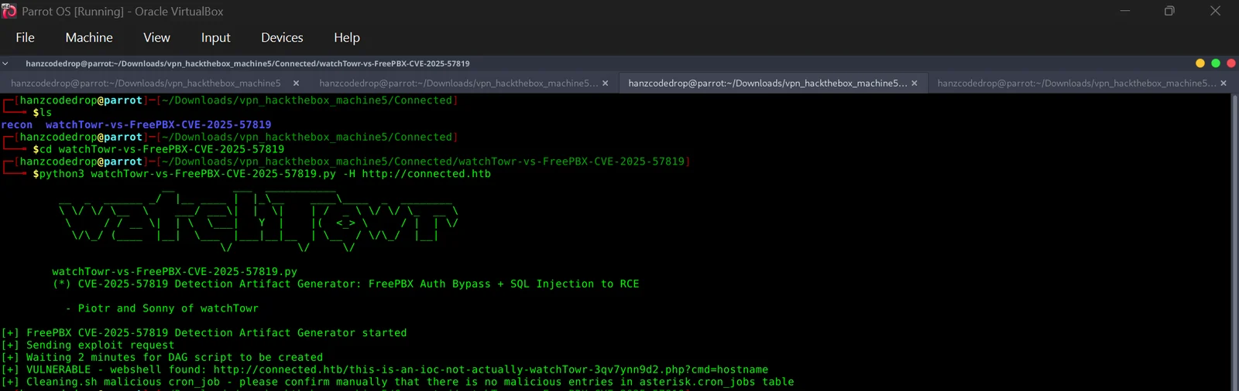1239x391 pixels.
Task: Open the Devices menu
Action: click(x=282, y=37)
